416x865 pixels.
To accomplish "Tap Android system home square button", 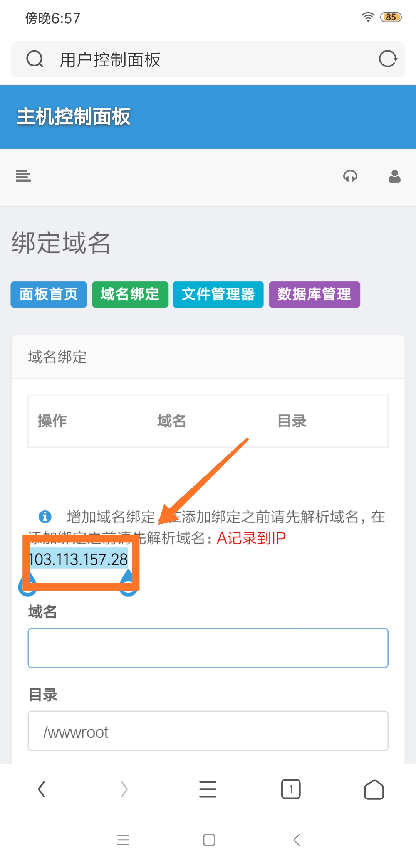I will [209, 840].
